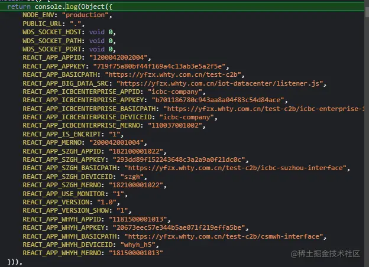Viewport: 369px width, 267px height.
Task: Click value "200042001004"
Action: pos(116,142)
